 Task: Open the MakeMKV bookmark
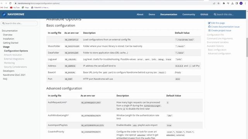click(x=40, y=7)
